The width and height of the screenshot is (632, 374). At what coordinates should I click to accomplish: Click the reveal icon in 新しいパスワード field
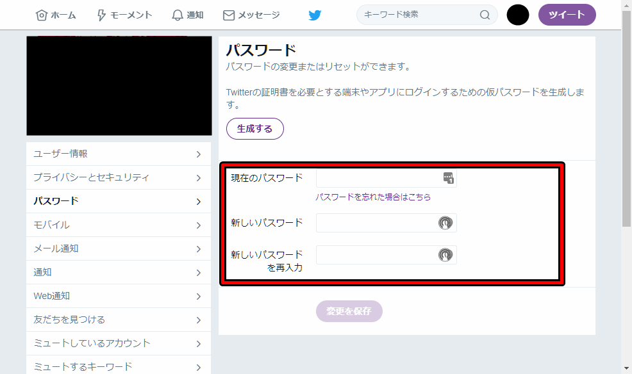[447, 222]
